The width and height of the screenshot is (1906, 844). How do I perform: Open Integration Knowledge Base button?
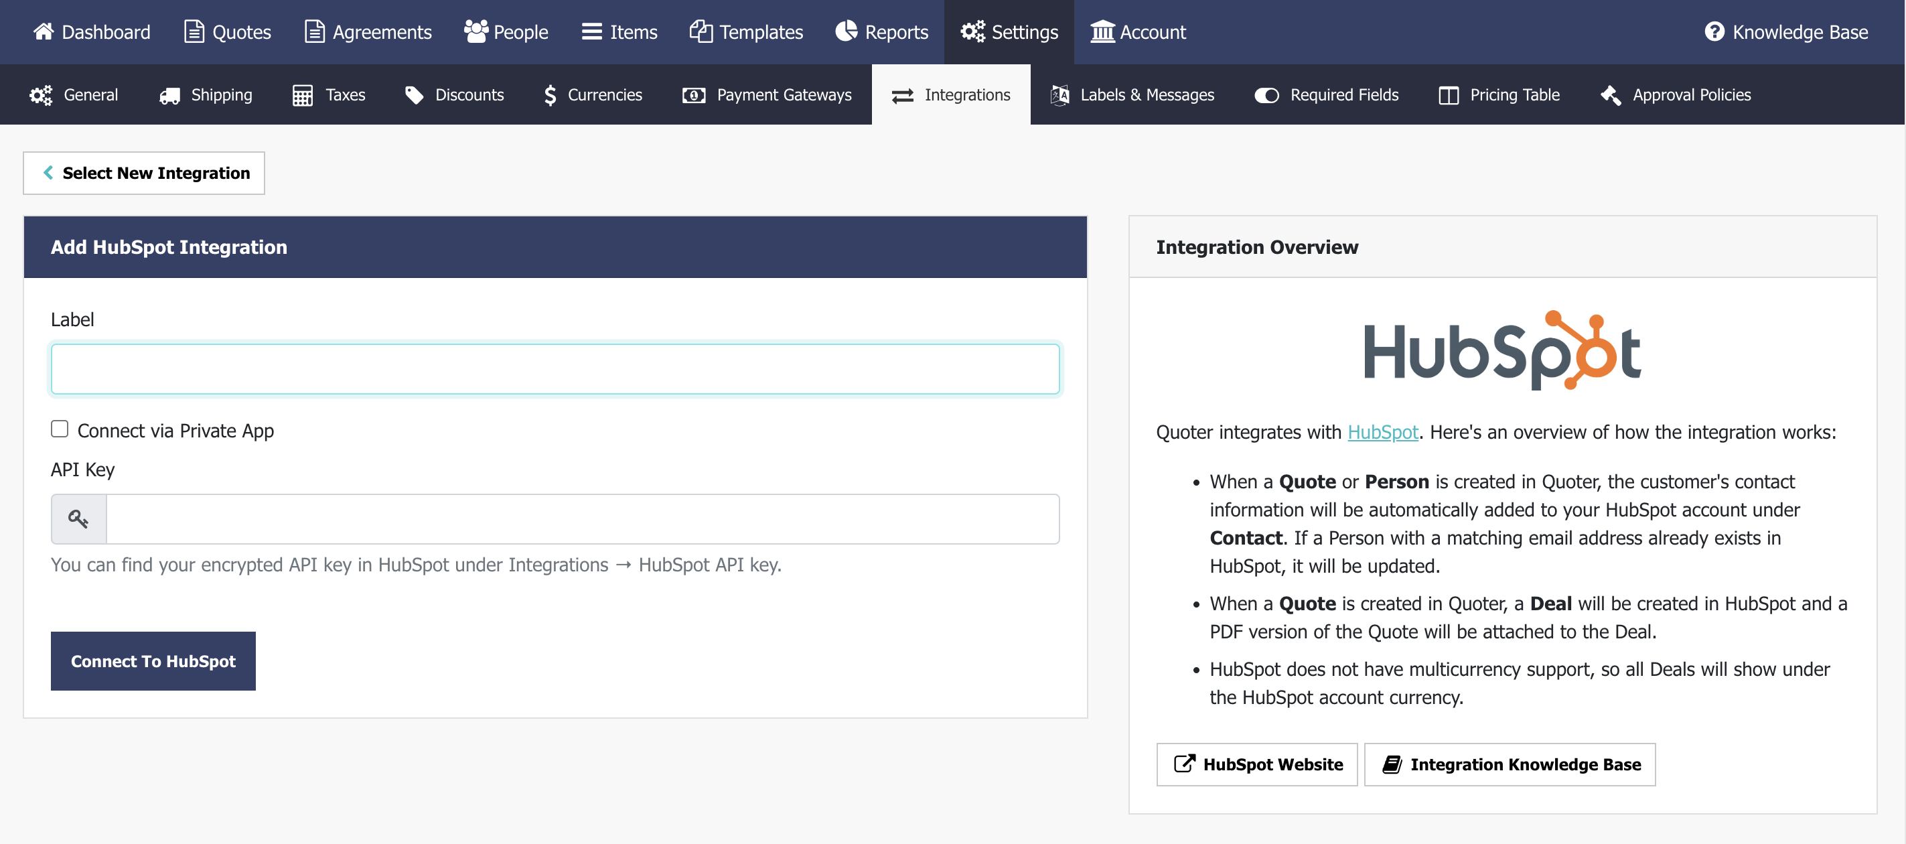pos(1510,764)
